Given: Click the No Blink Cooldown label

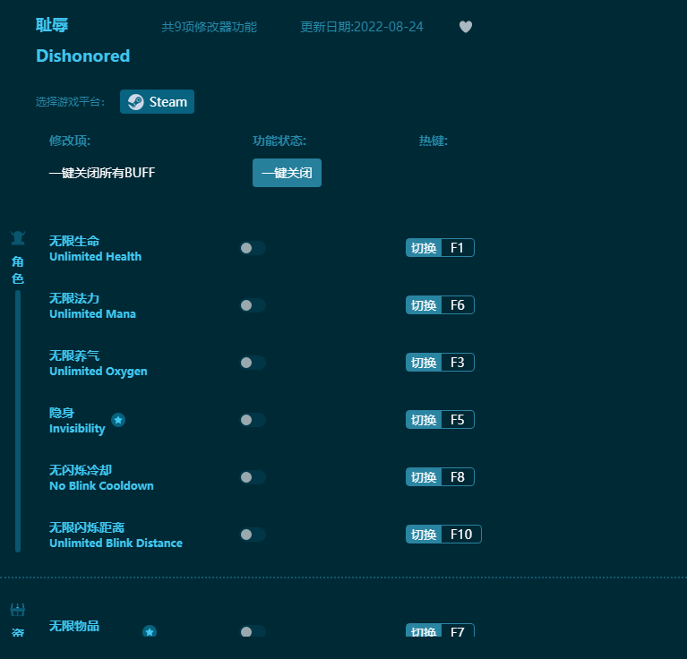Looking at the screenshot, I should (x=101, y=486).
